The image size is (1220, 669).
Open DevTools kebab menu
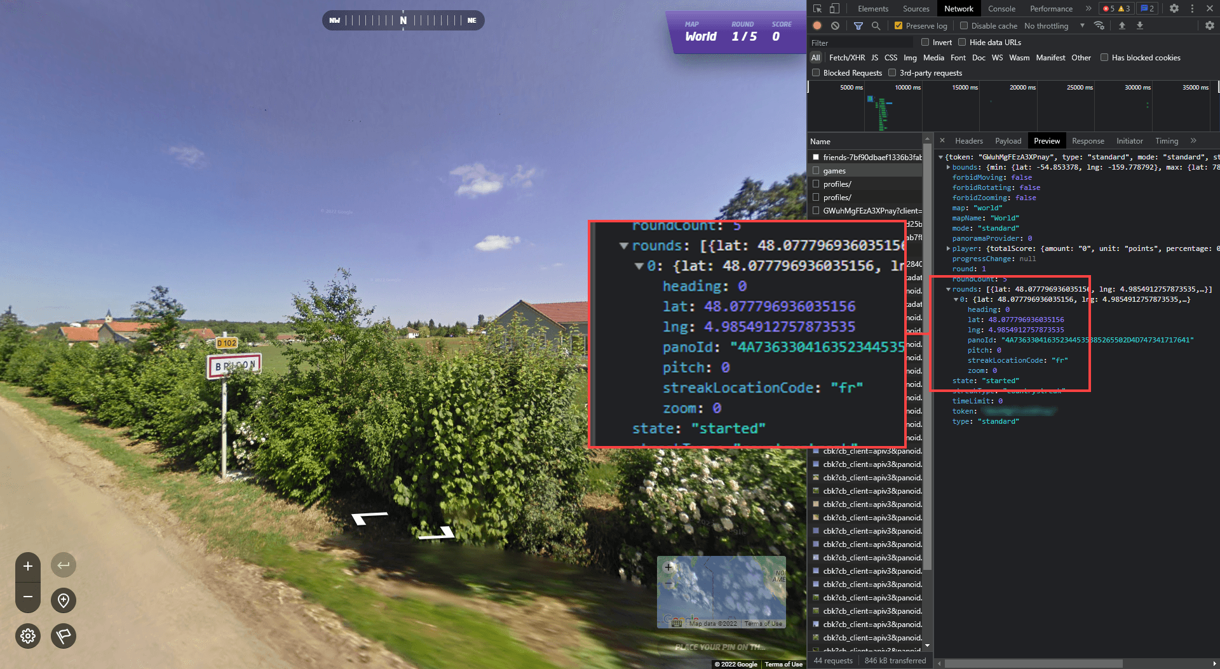click(1192, 9)
